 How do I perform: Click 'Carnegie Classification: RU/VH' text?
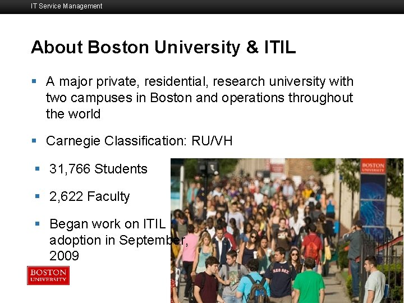(x=139, y=141)
